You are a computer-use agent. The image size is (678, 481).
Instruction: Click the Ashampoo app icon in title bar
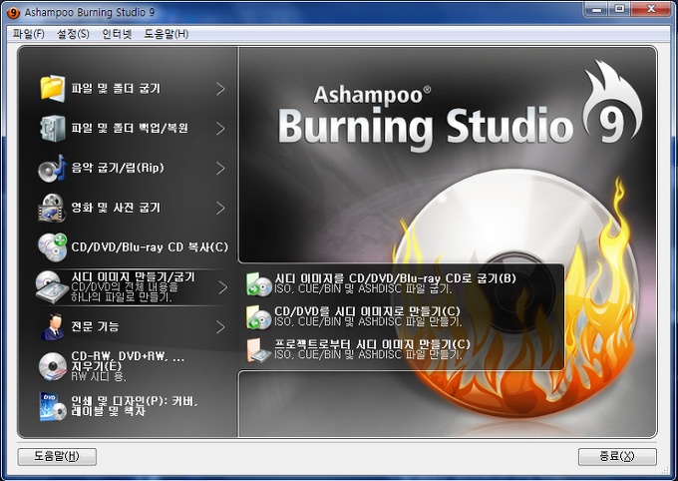coord(13,13)
